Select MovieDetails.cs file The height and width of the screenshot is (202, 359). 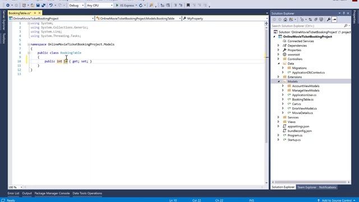click(302, 113)
